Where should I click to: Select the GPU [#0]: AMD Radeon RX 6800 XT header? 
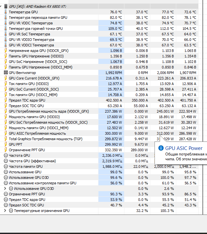point(38,6)
